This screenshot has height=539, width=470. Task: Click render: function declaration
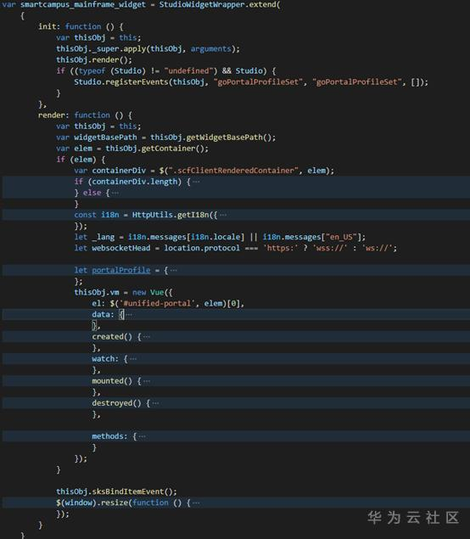(x=85, y=115)
